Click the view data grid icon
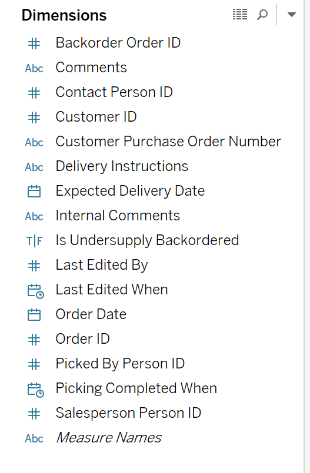Viewport: 310px width, 473px height. click(240, 15)
